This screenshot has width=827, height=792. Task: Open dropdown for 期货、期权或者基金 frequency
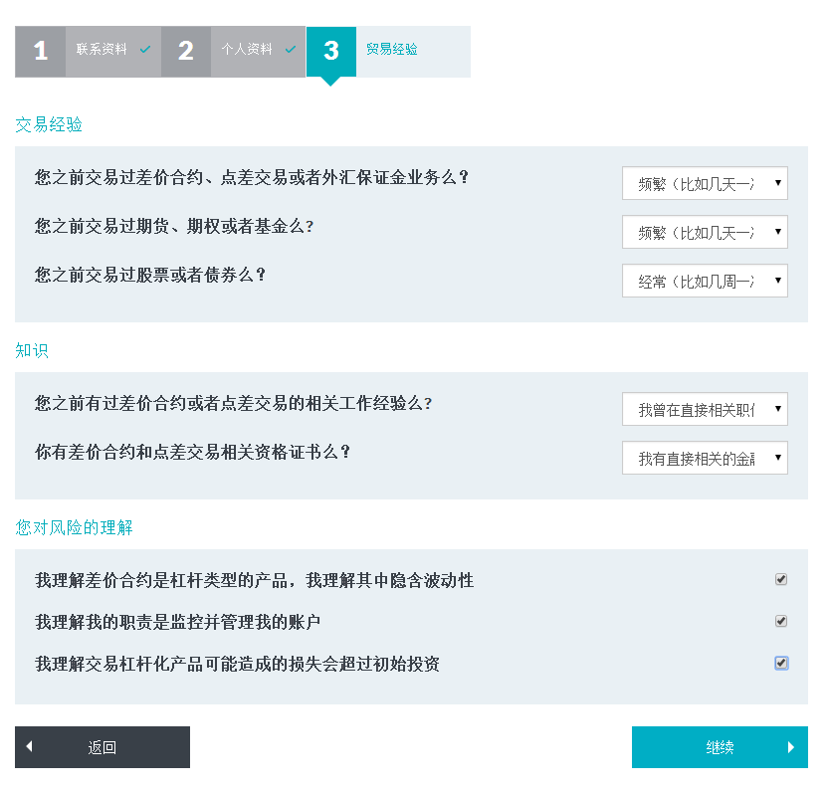pyautogui.click(x=705, y=232)
